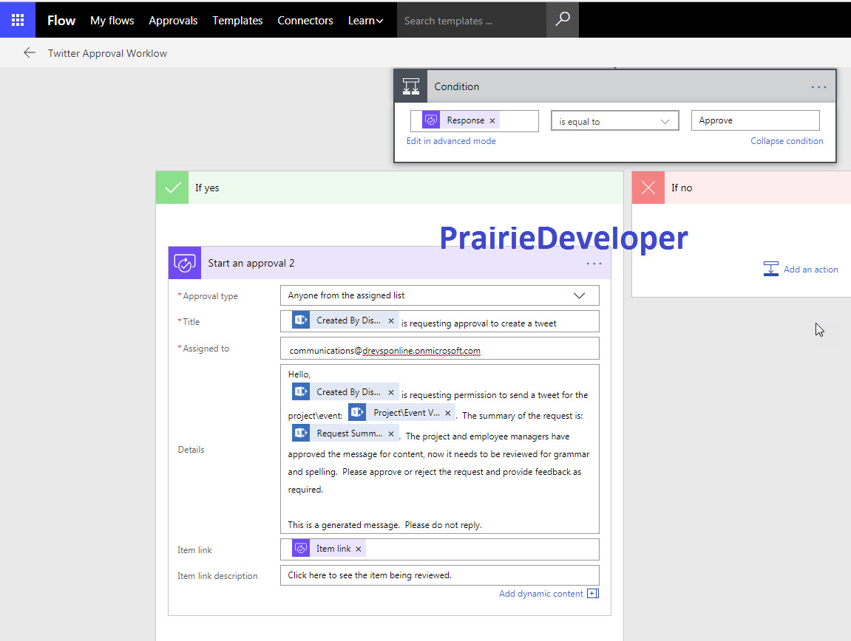
Task: Click the Response approval token icon
Action: [431, 120]
